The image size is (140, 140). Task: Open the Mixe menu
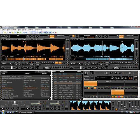pos(19,30)
